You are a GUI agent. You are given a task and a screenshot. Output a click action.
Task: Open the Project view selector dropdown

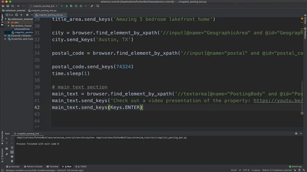pyautogui.click(x=10, y=15)
